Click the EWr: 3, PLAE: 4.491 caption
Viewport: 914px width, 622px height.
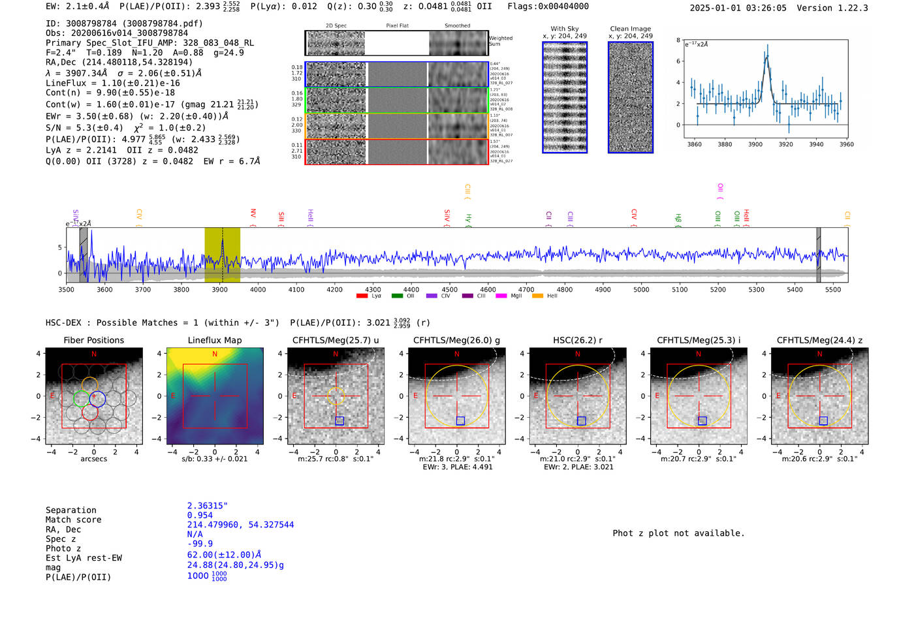coord(457,467)
